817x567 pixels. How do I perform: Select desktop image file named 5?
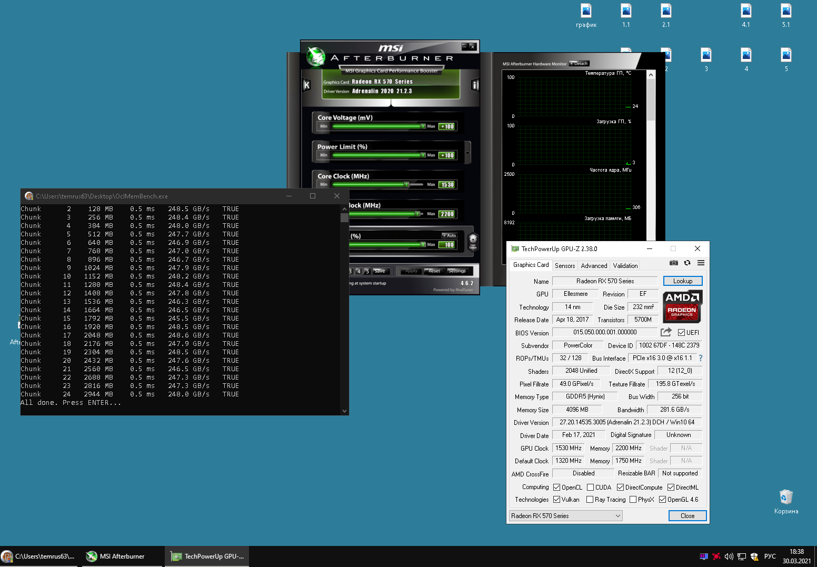pyautogui.click(x=786, y=59)
